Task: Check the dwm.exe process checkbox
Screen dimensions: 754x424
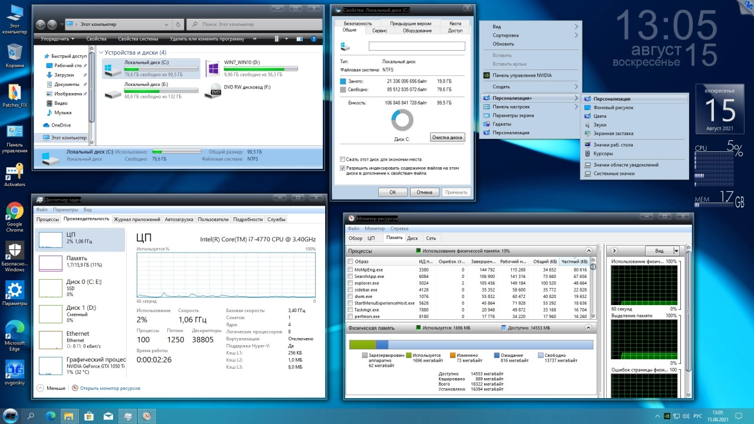Action: (x=350, y=296)
